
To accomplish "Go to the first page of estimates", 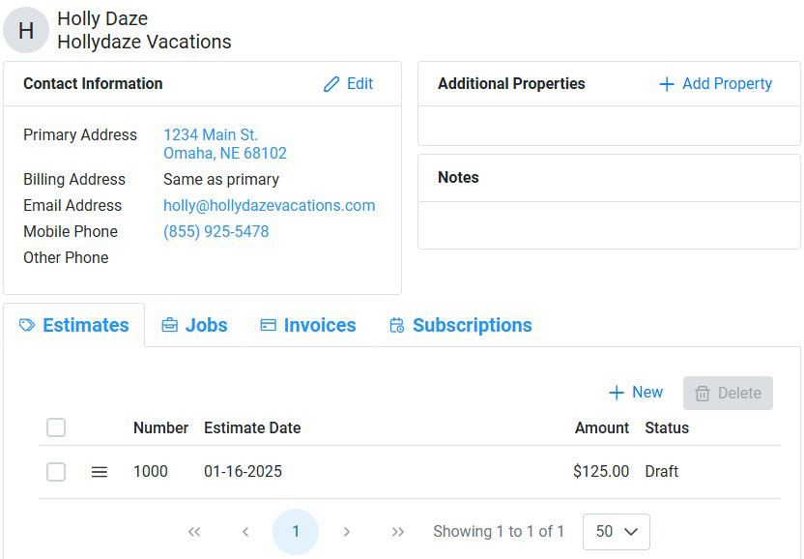I will (194, 532).
